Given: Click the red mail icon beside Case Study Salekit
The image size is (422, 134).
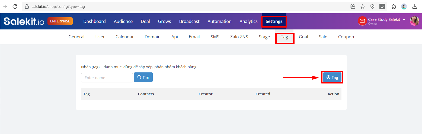Looking at the screenshot, I should click(362, 21).
